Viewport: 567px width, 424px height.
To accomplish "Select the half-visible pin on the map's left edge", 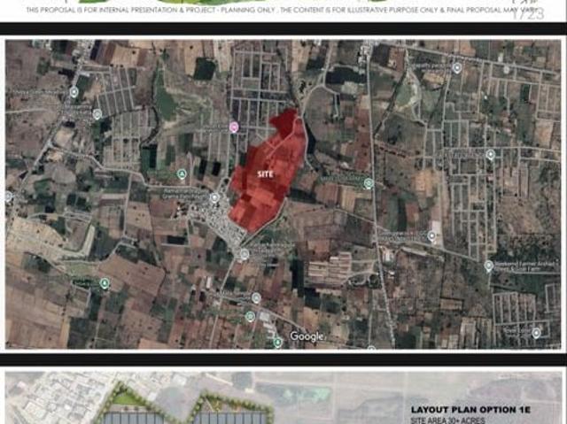I will coord(8,197).
